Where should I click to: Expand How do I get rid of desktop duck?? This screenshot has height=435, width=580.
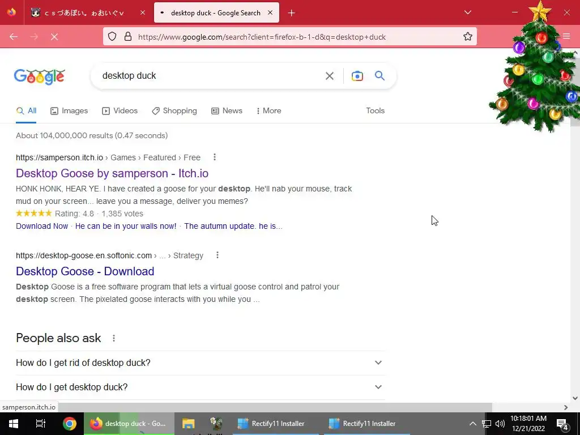tap(200, 363)
